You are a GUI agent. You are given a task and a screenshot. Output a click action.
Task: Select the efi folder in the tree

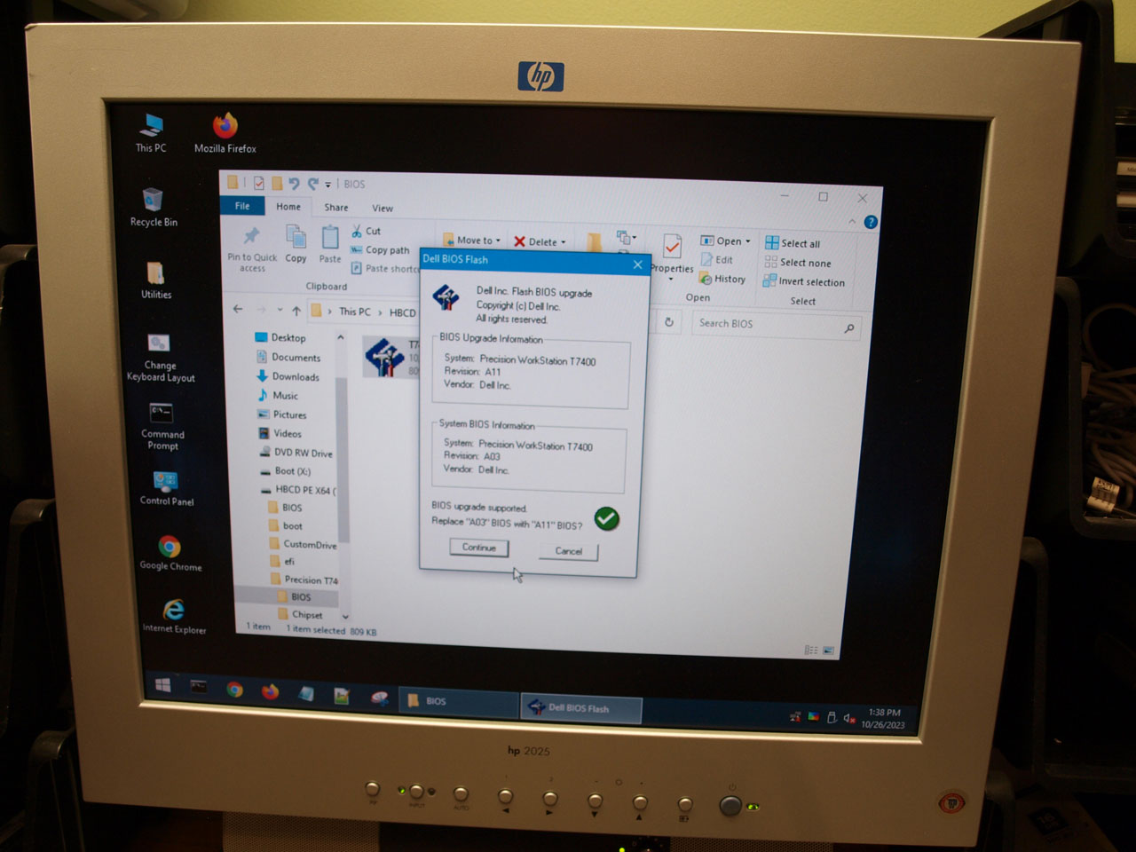283,562
